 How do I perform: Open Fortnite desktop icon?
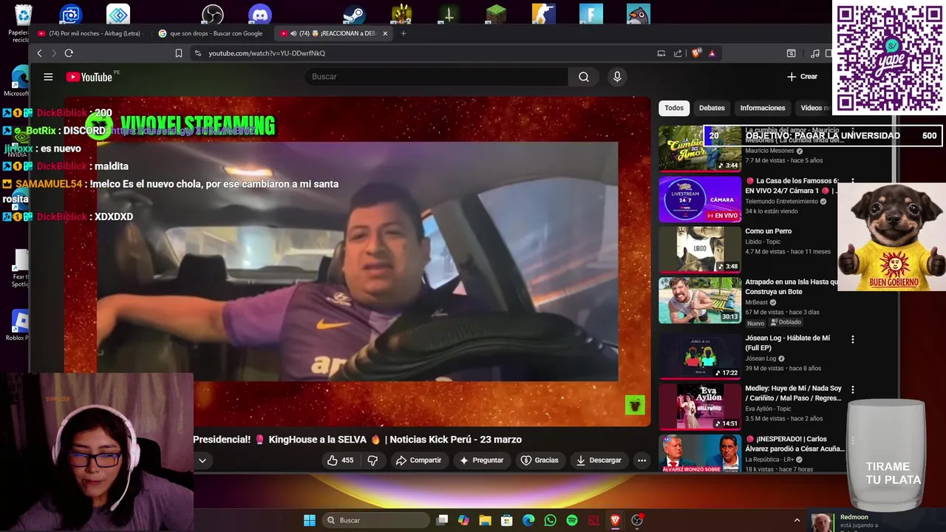coord(591,14)
